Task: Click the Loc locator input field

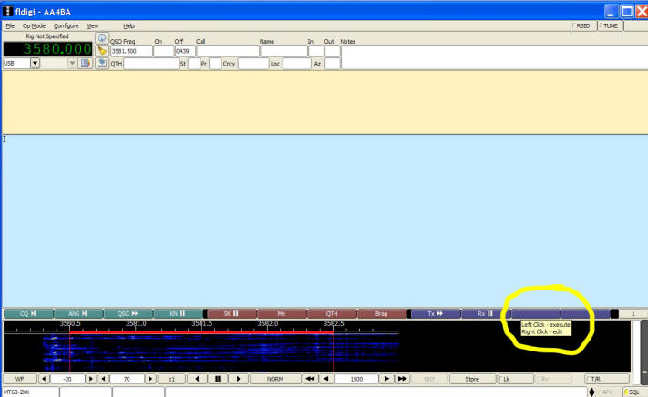Action: (296, 64)
